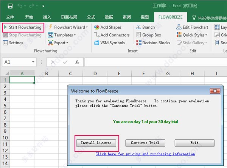Click the Style Gallery icon
Screen dimensions: 227x168
click(179, 43)
